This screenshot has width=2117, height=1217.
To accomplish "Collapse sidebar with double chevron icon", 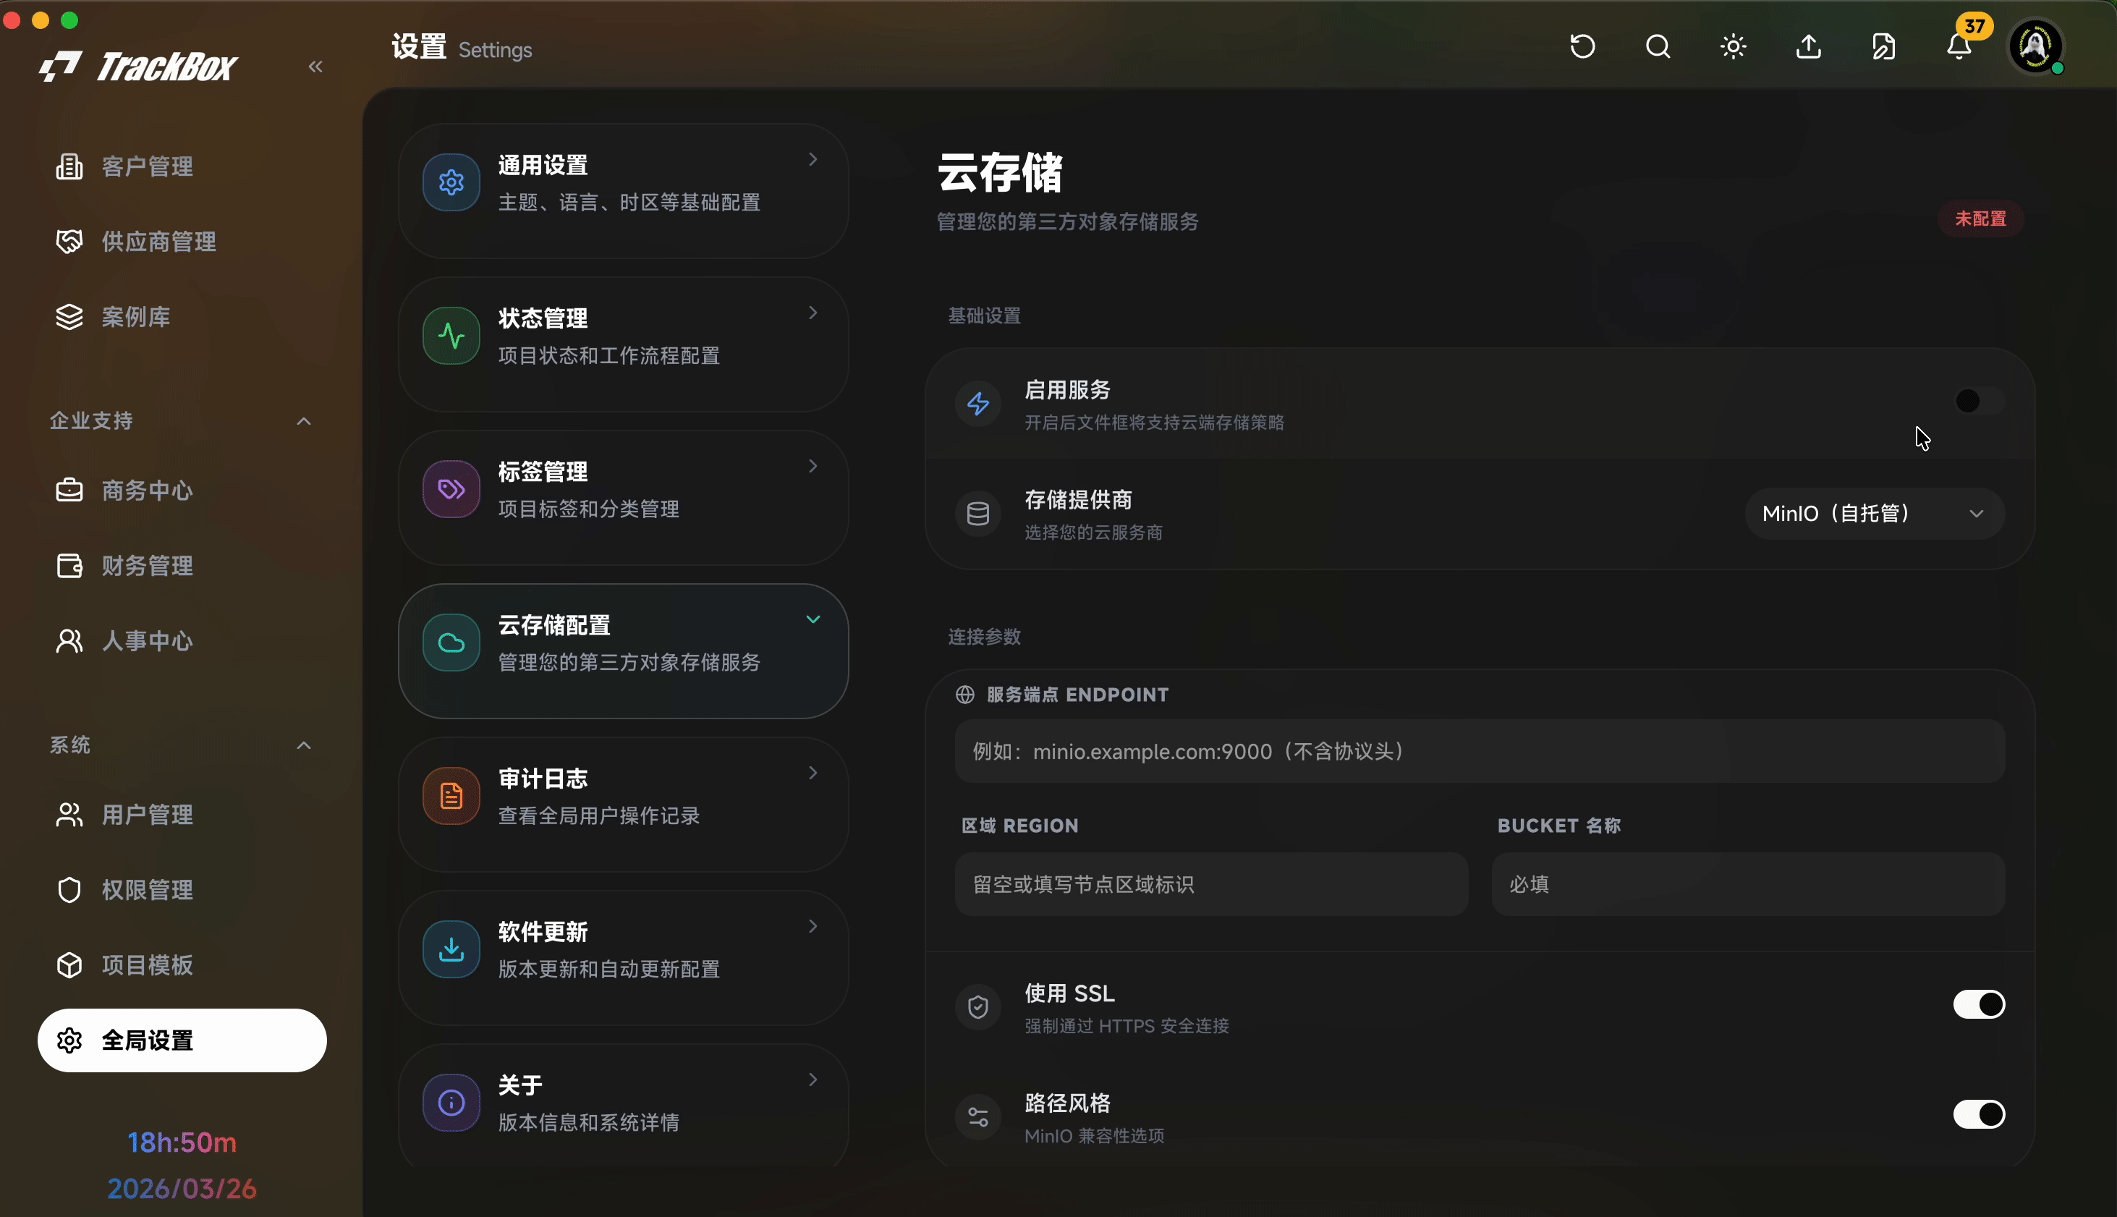I will 315,66.
